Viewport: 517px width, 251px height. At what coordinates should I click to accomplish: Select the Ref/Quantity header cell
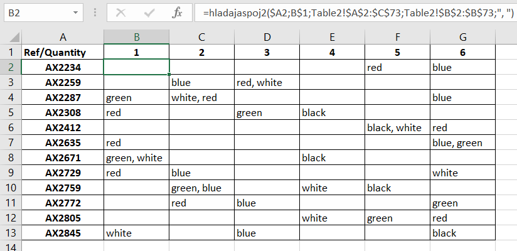pyautogui.click(x=62, y=52)
